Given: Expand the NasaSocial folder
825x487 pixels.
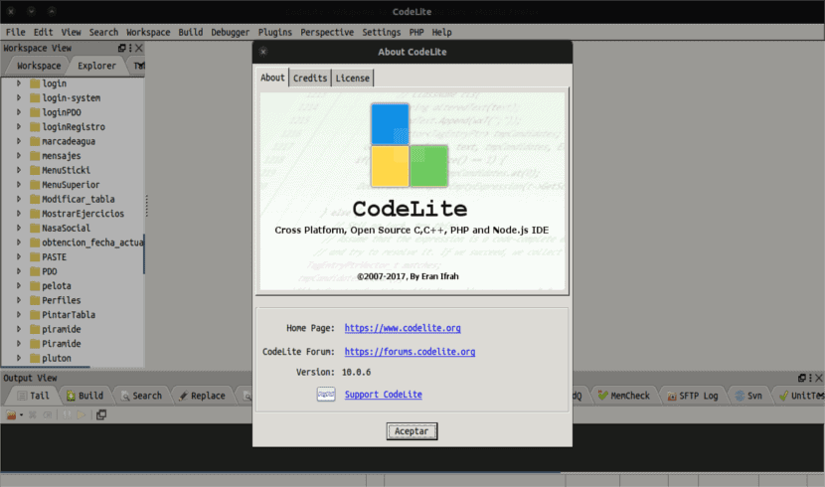Looking at the screenshot, I should pyautogui.click(x=19, y=228).
